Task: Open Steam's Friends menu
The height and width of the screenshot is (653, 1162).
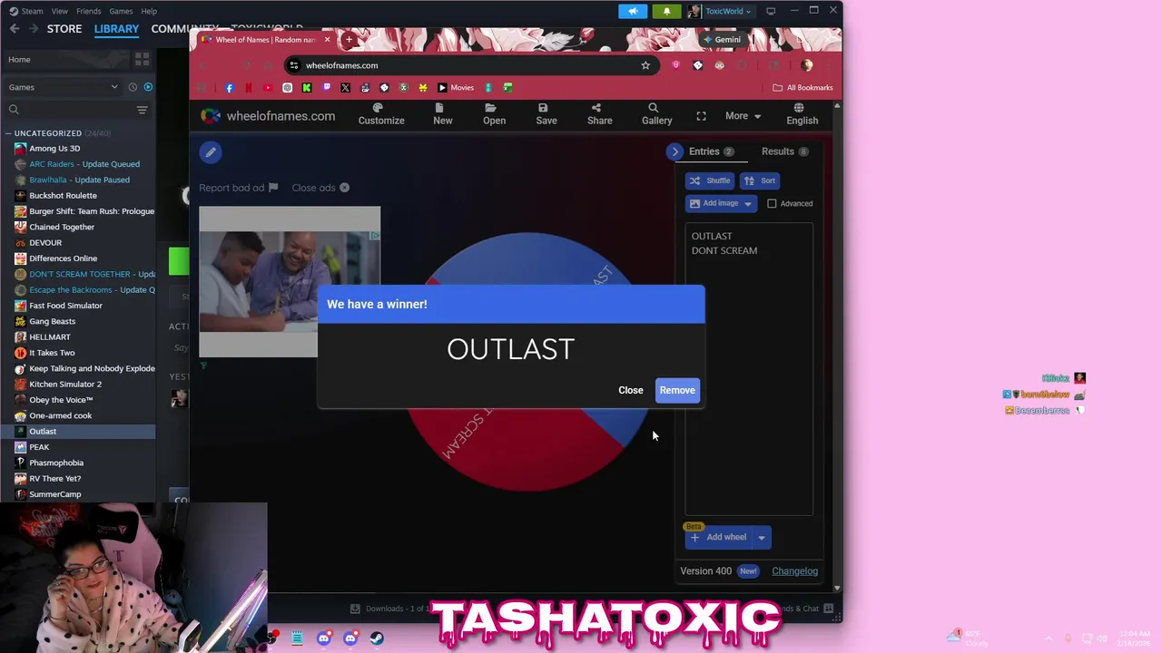Action: click(89, 11)
